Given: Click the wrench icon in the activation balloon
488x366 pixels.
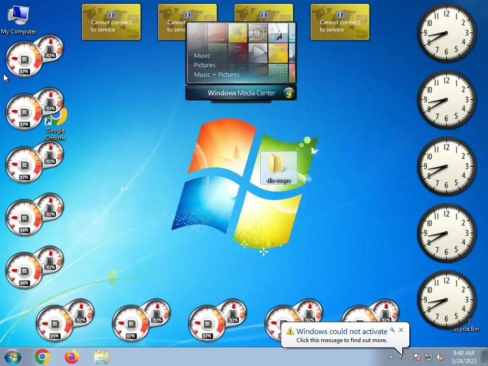Looking at the screenshot, I should pos(392,330).
